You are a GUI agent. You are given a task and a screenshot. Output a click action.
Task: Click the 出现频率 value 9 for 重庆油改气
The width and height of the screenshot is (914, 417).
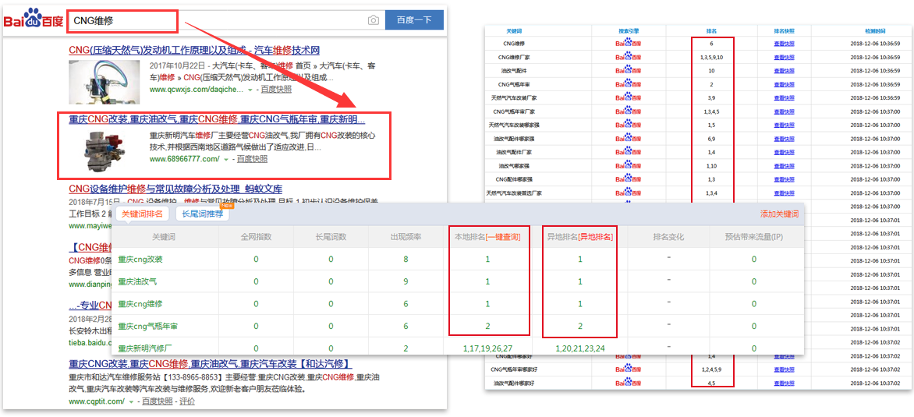pos(406,281)
